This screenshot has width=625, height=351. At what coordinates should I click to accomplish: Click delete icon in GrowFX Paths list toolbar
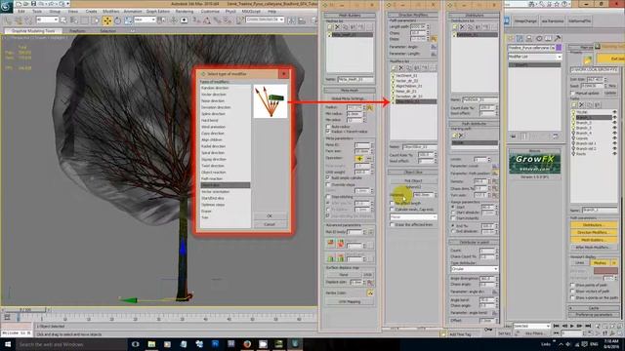581,104
